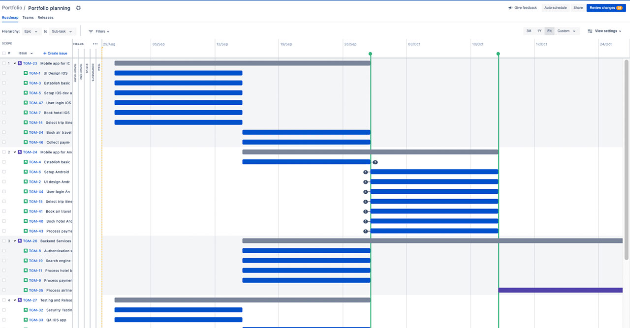The height and width of the screenshot is (328, 630).
Task: Open the Sub-task hierarchy dropdown
Action: tap(62, 31)
